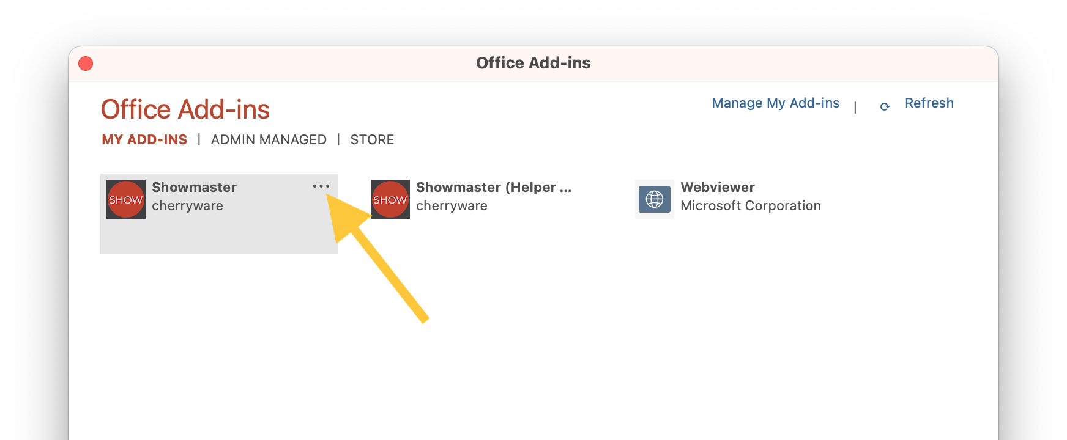Image resolution: width=1067 pixels, height=440 pixels.
Task: Click the Showmaster (Helper) red SHOW icon
Action: coord(390,199)
